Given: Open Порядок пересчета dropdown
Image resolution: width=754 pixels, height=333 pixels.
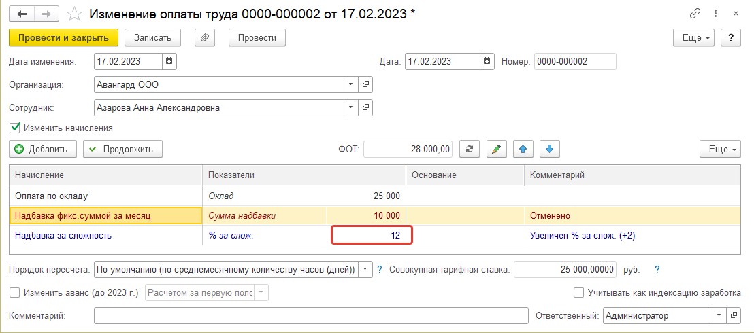Looking at the screenshot, I should tap(366, 270).
